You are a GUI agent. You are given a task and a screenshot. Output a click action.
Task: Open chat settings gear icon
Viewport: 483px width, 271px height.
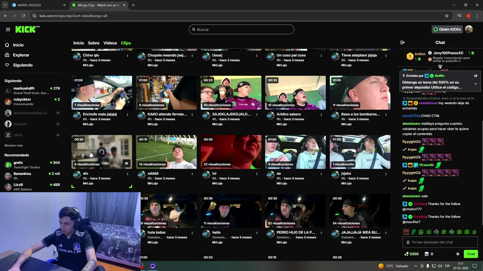click(x=458, y=254)
